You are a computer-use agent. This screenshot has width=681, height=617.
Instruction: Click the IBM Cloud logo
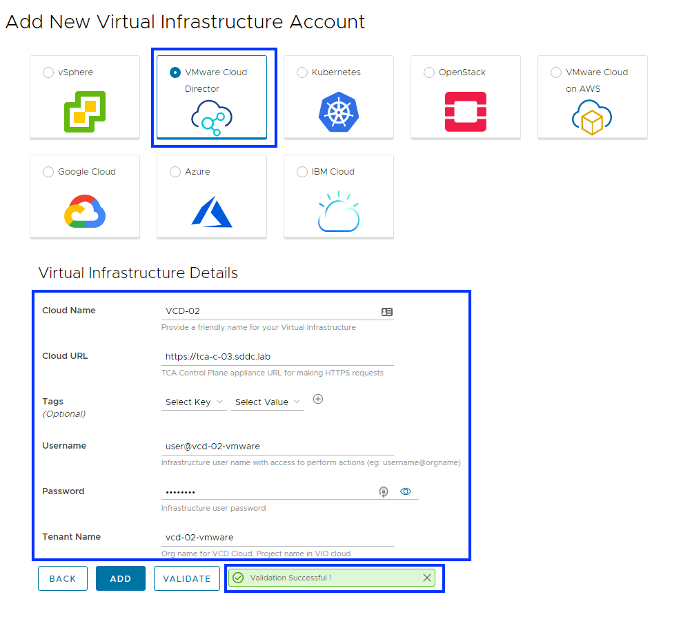point(338,211)
